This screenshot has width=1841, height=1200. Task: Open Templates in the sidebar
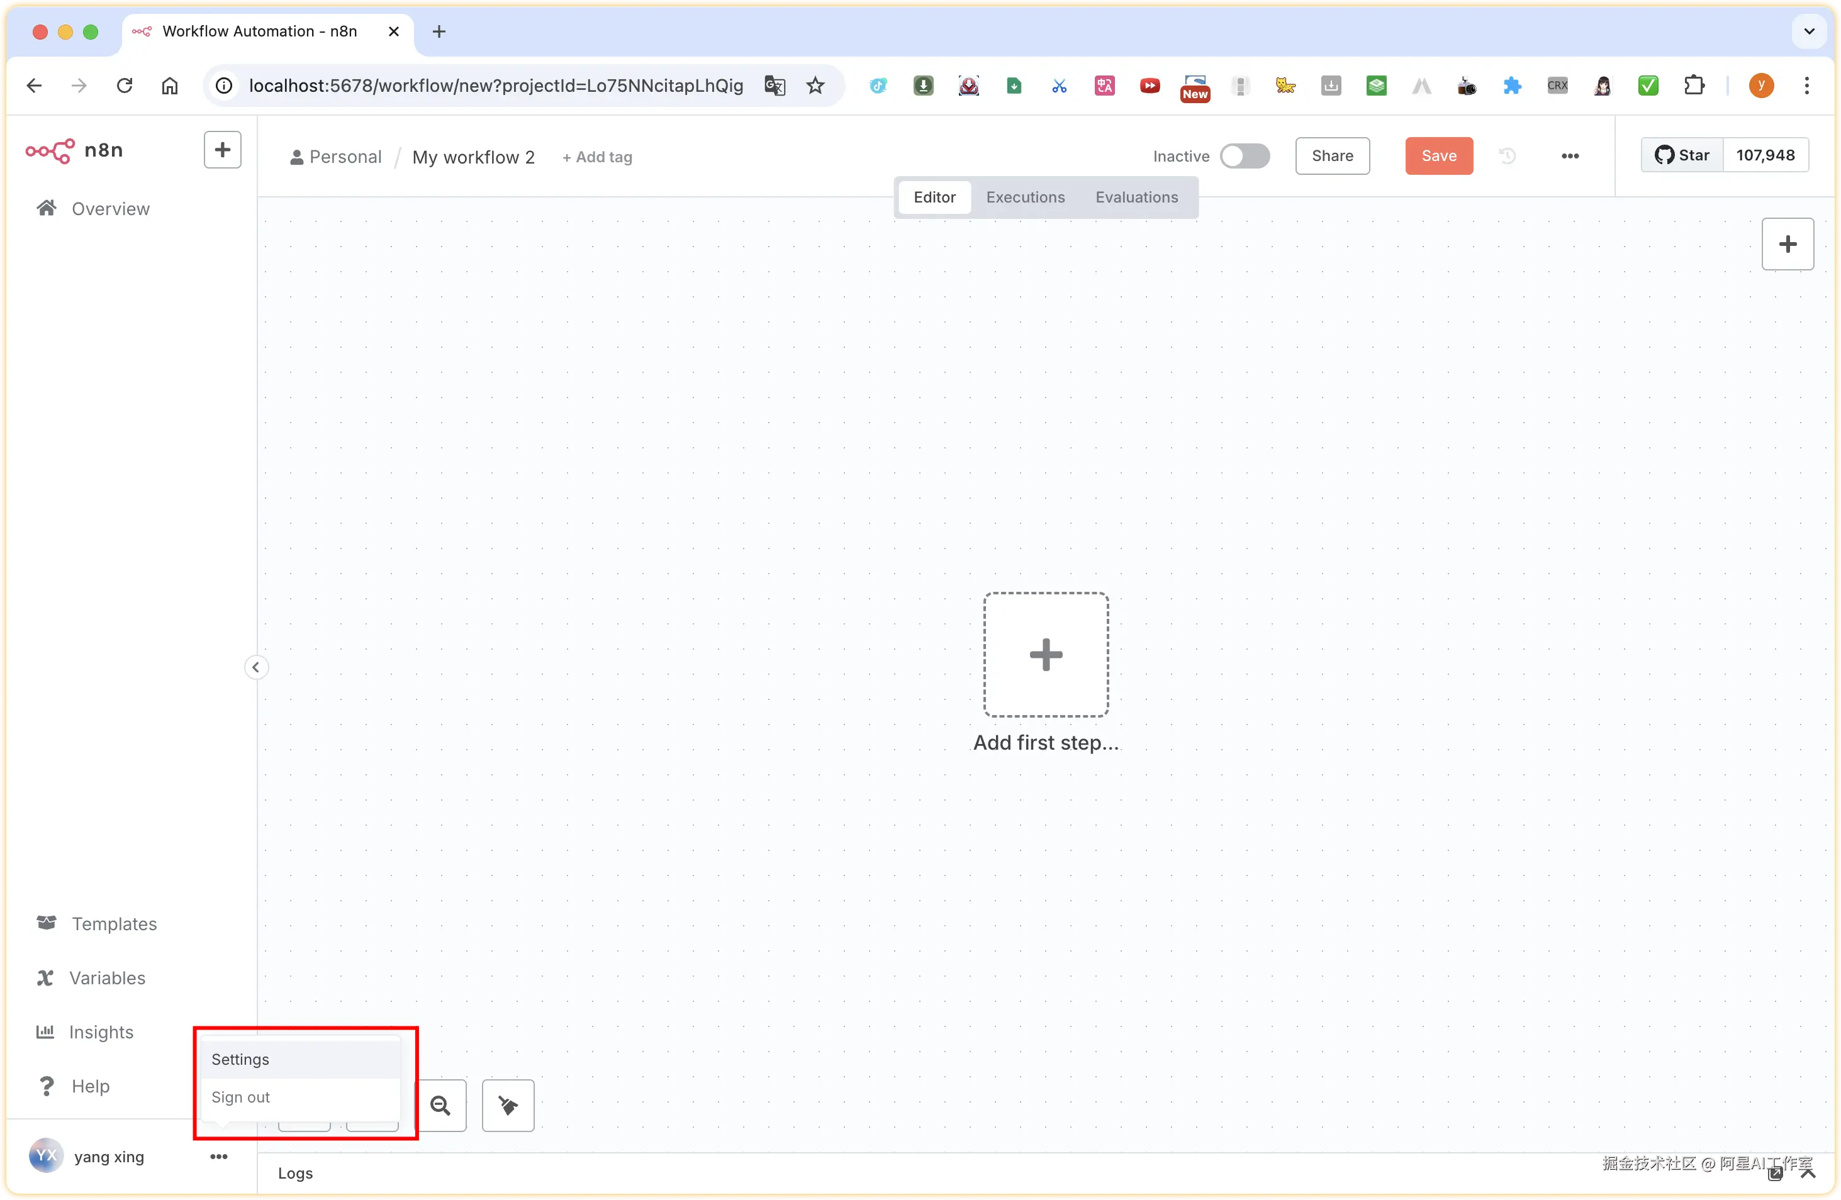(x=114, y=924)
